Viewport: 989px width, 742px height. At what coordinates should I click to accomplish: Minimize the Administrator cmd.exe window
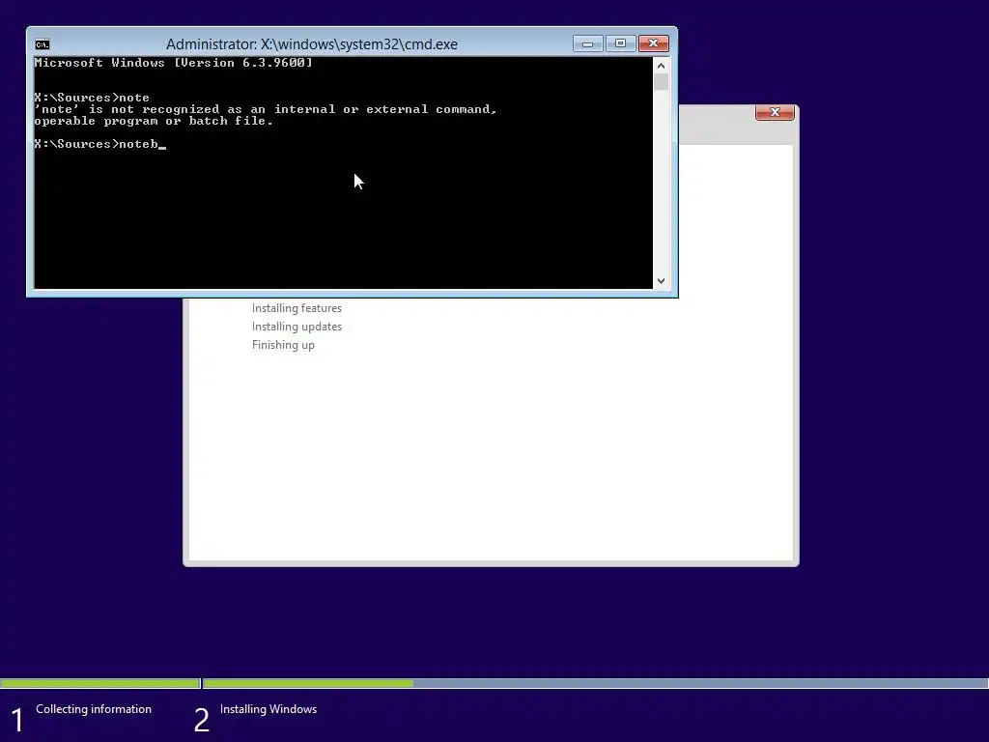(x=588, y=43)
